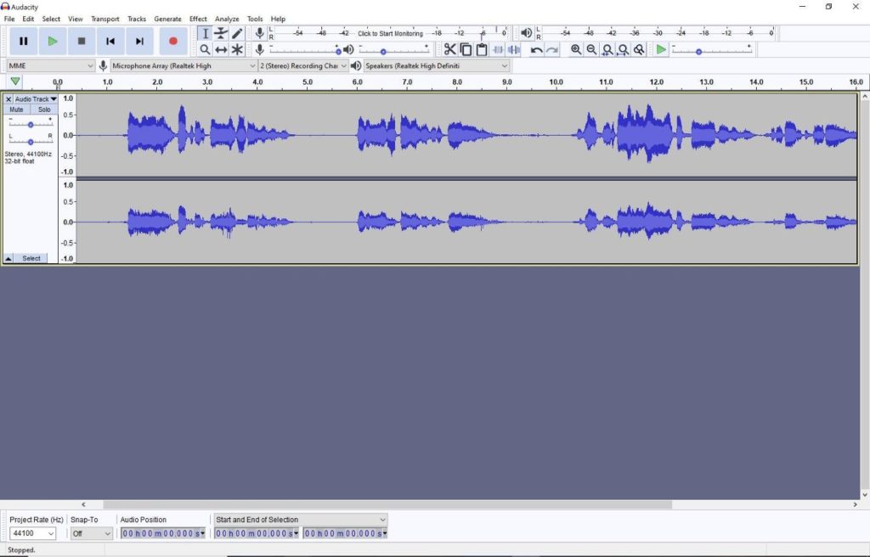870x557 pixels.
Task: Select the Time Shift tool
Action: tap(222, 49)
